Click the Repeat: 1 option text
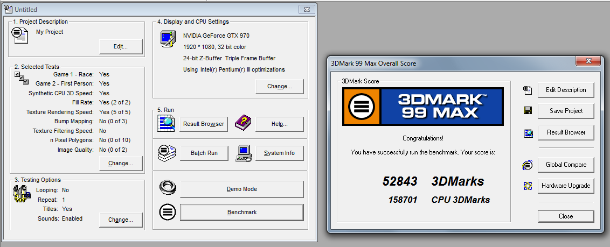The image size is (610, 247). [52, 200]
